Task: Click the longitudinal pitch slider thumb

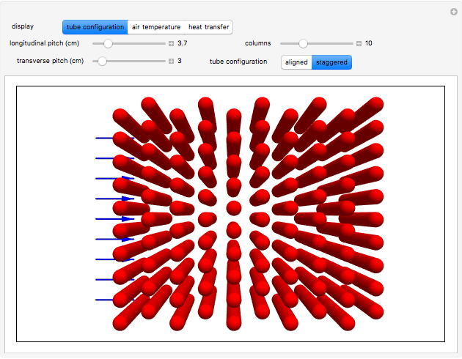Action: coord(108,44)
